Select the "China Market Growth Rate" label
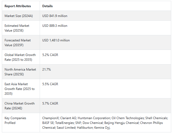 pos(19,106)
